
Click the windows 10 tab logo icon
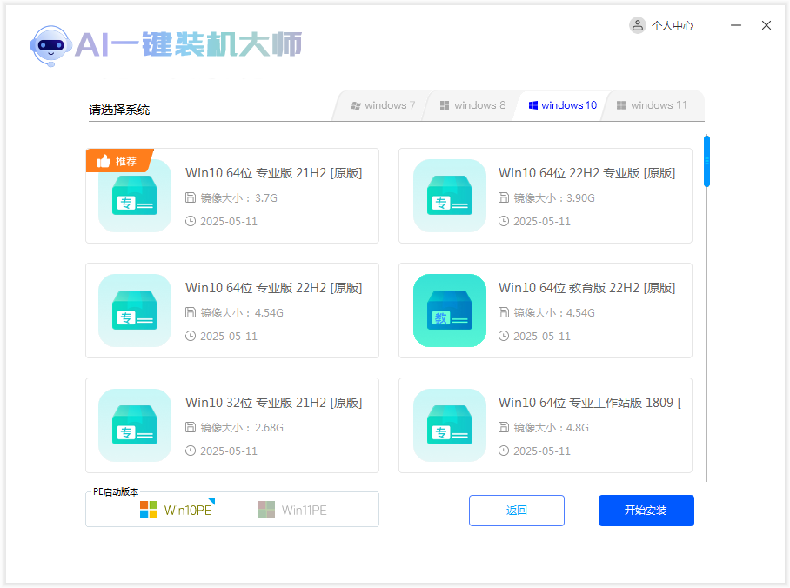pos(533,105)
